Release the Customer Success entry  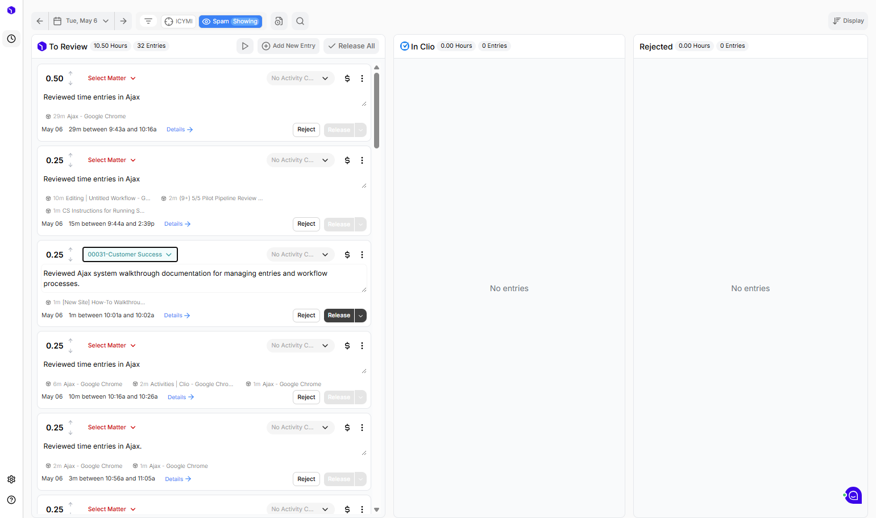pos(339,316)
